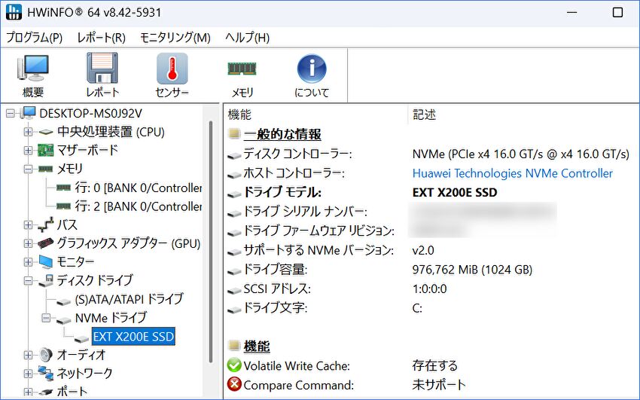Open the モニタリング(M) menu

(175, 38)
